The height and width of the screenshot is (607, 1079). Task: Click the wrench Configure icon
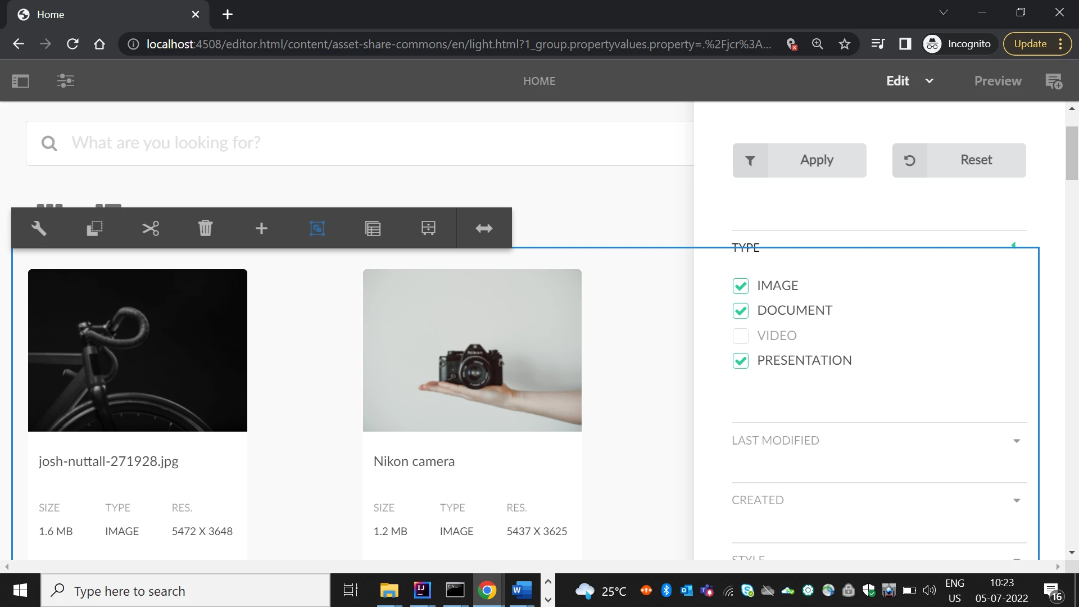[x=39, y=228]
